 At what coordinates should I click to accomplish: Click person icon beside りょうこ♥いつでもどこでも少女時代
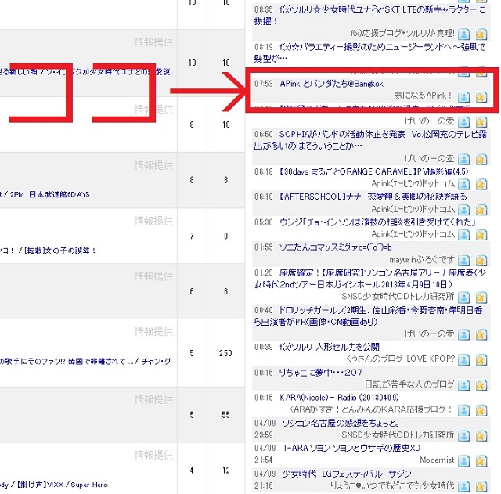[x=463, y=486]
